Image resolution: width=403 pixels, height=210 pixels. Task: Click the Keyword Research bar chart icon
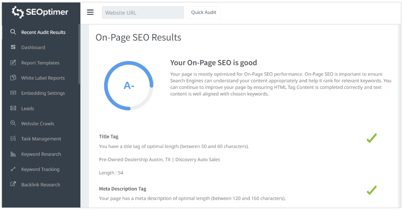pos(13,154)
